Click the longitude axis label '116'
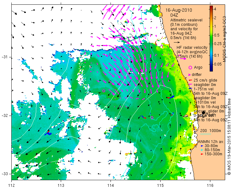The image size is (233, 189). [210, 186]
